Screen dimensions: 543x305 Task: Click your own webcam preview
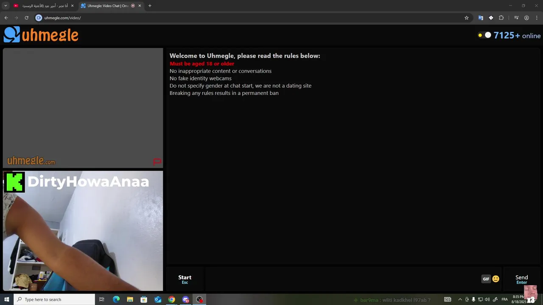83,231
